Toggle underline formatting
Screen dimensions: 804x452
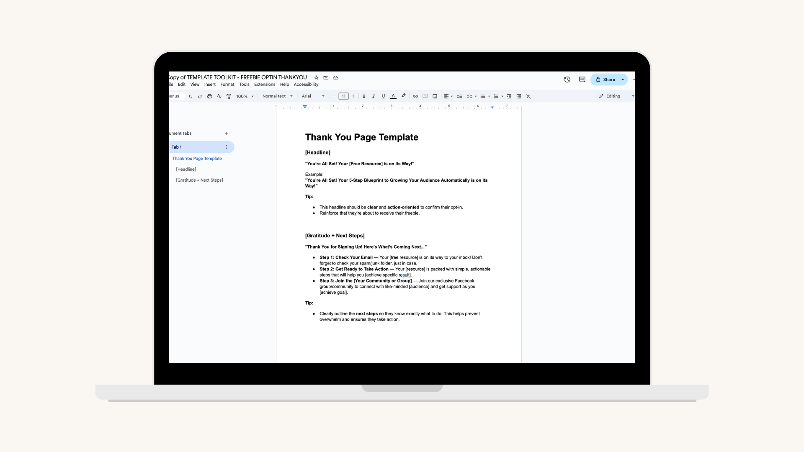[383, 96]
